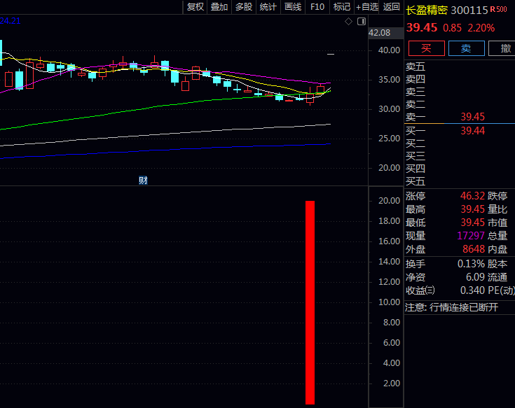Click the PE(动) ratio label
Image resolution: width=515 pixels, height=408 pixels.
[501, 290]
